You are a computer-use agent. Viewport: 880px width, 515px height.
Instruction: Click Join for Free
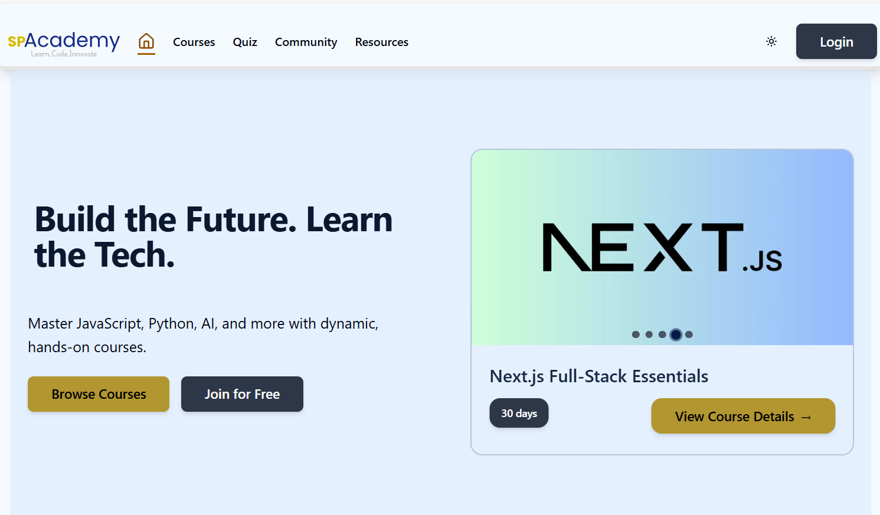242,394
